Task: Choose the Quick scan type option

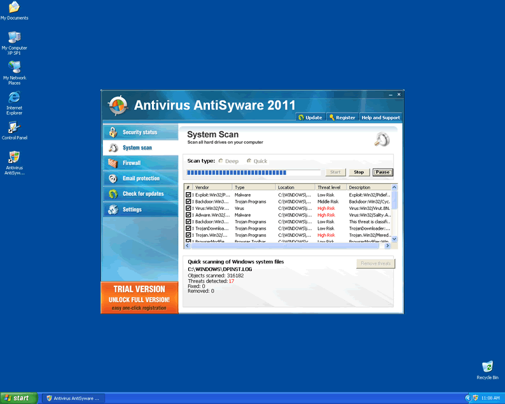Action: point(249,162)
